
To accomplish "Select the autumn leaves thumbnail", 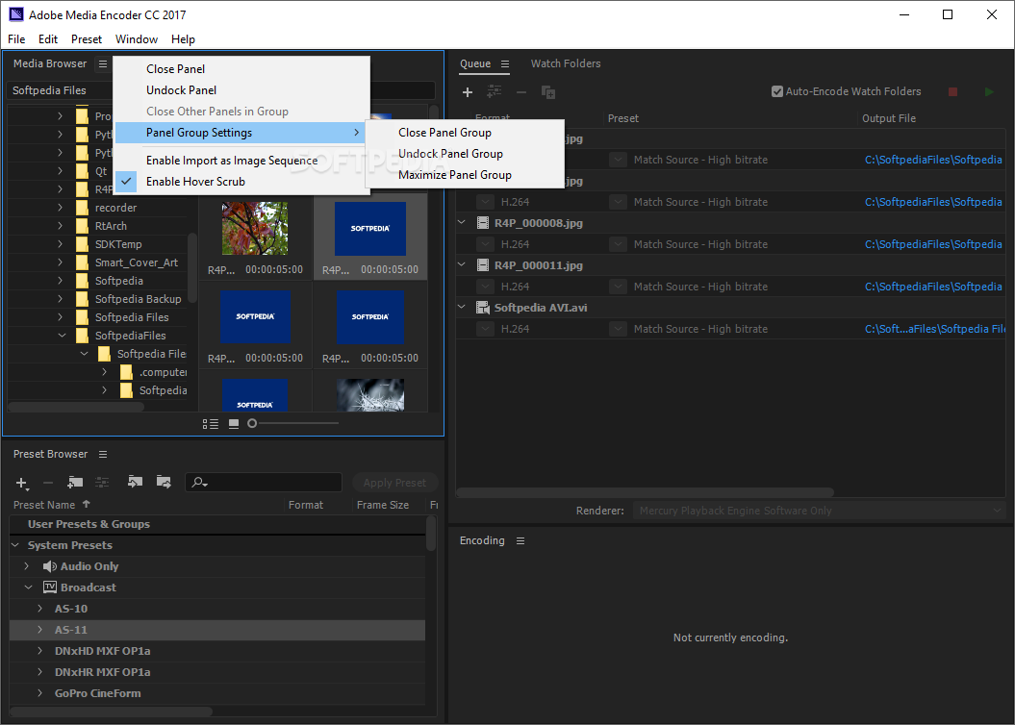I will [255, 228].
